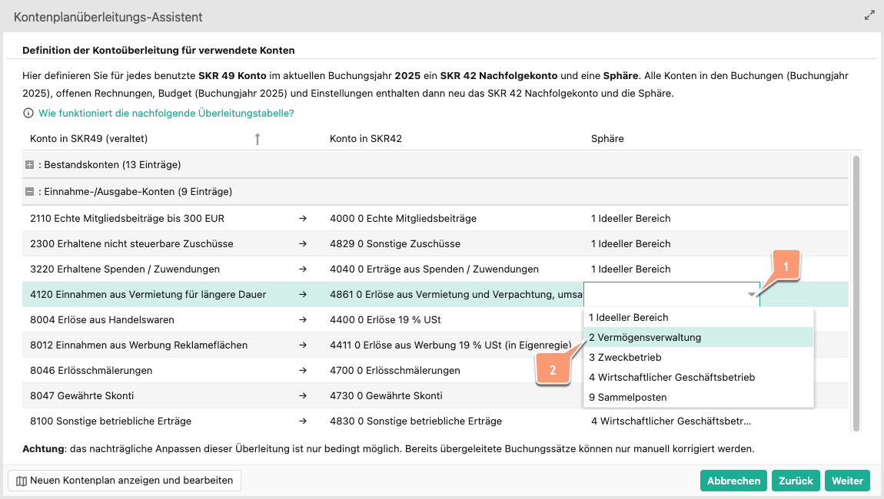Image resolution: width=884 pixels, height=499 pixels.
Task: Click Sphäre cell of row 3220 Spenden
Action: tap(631, 269)
